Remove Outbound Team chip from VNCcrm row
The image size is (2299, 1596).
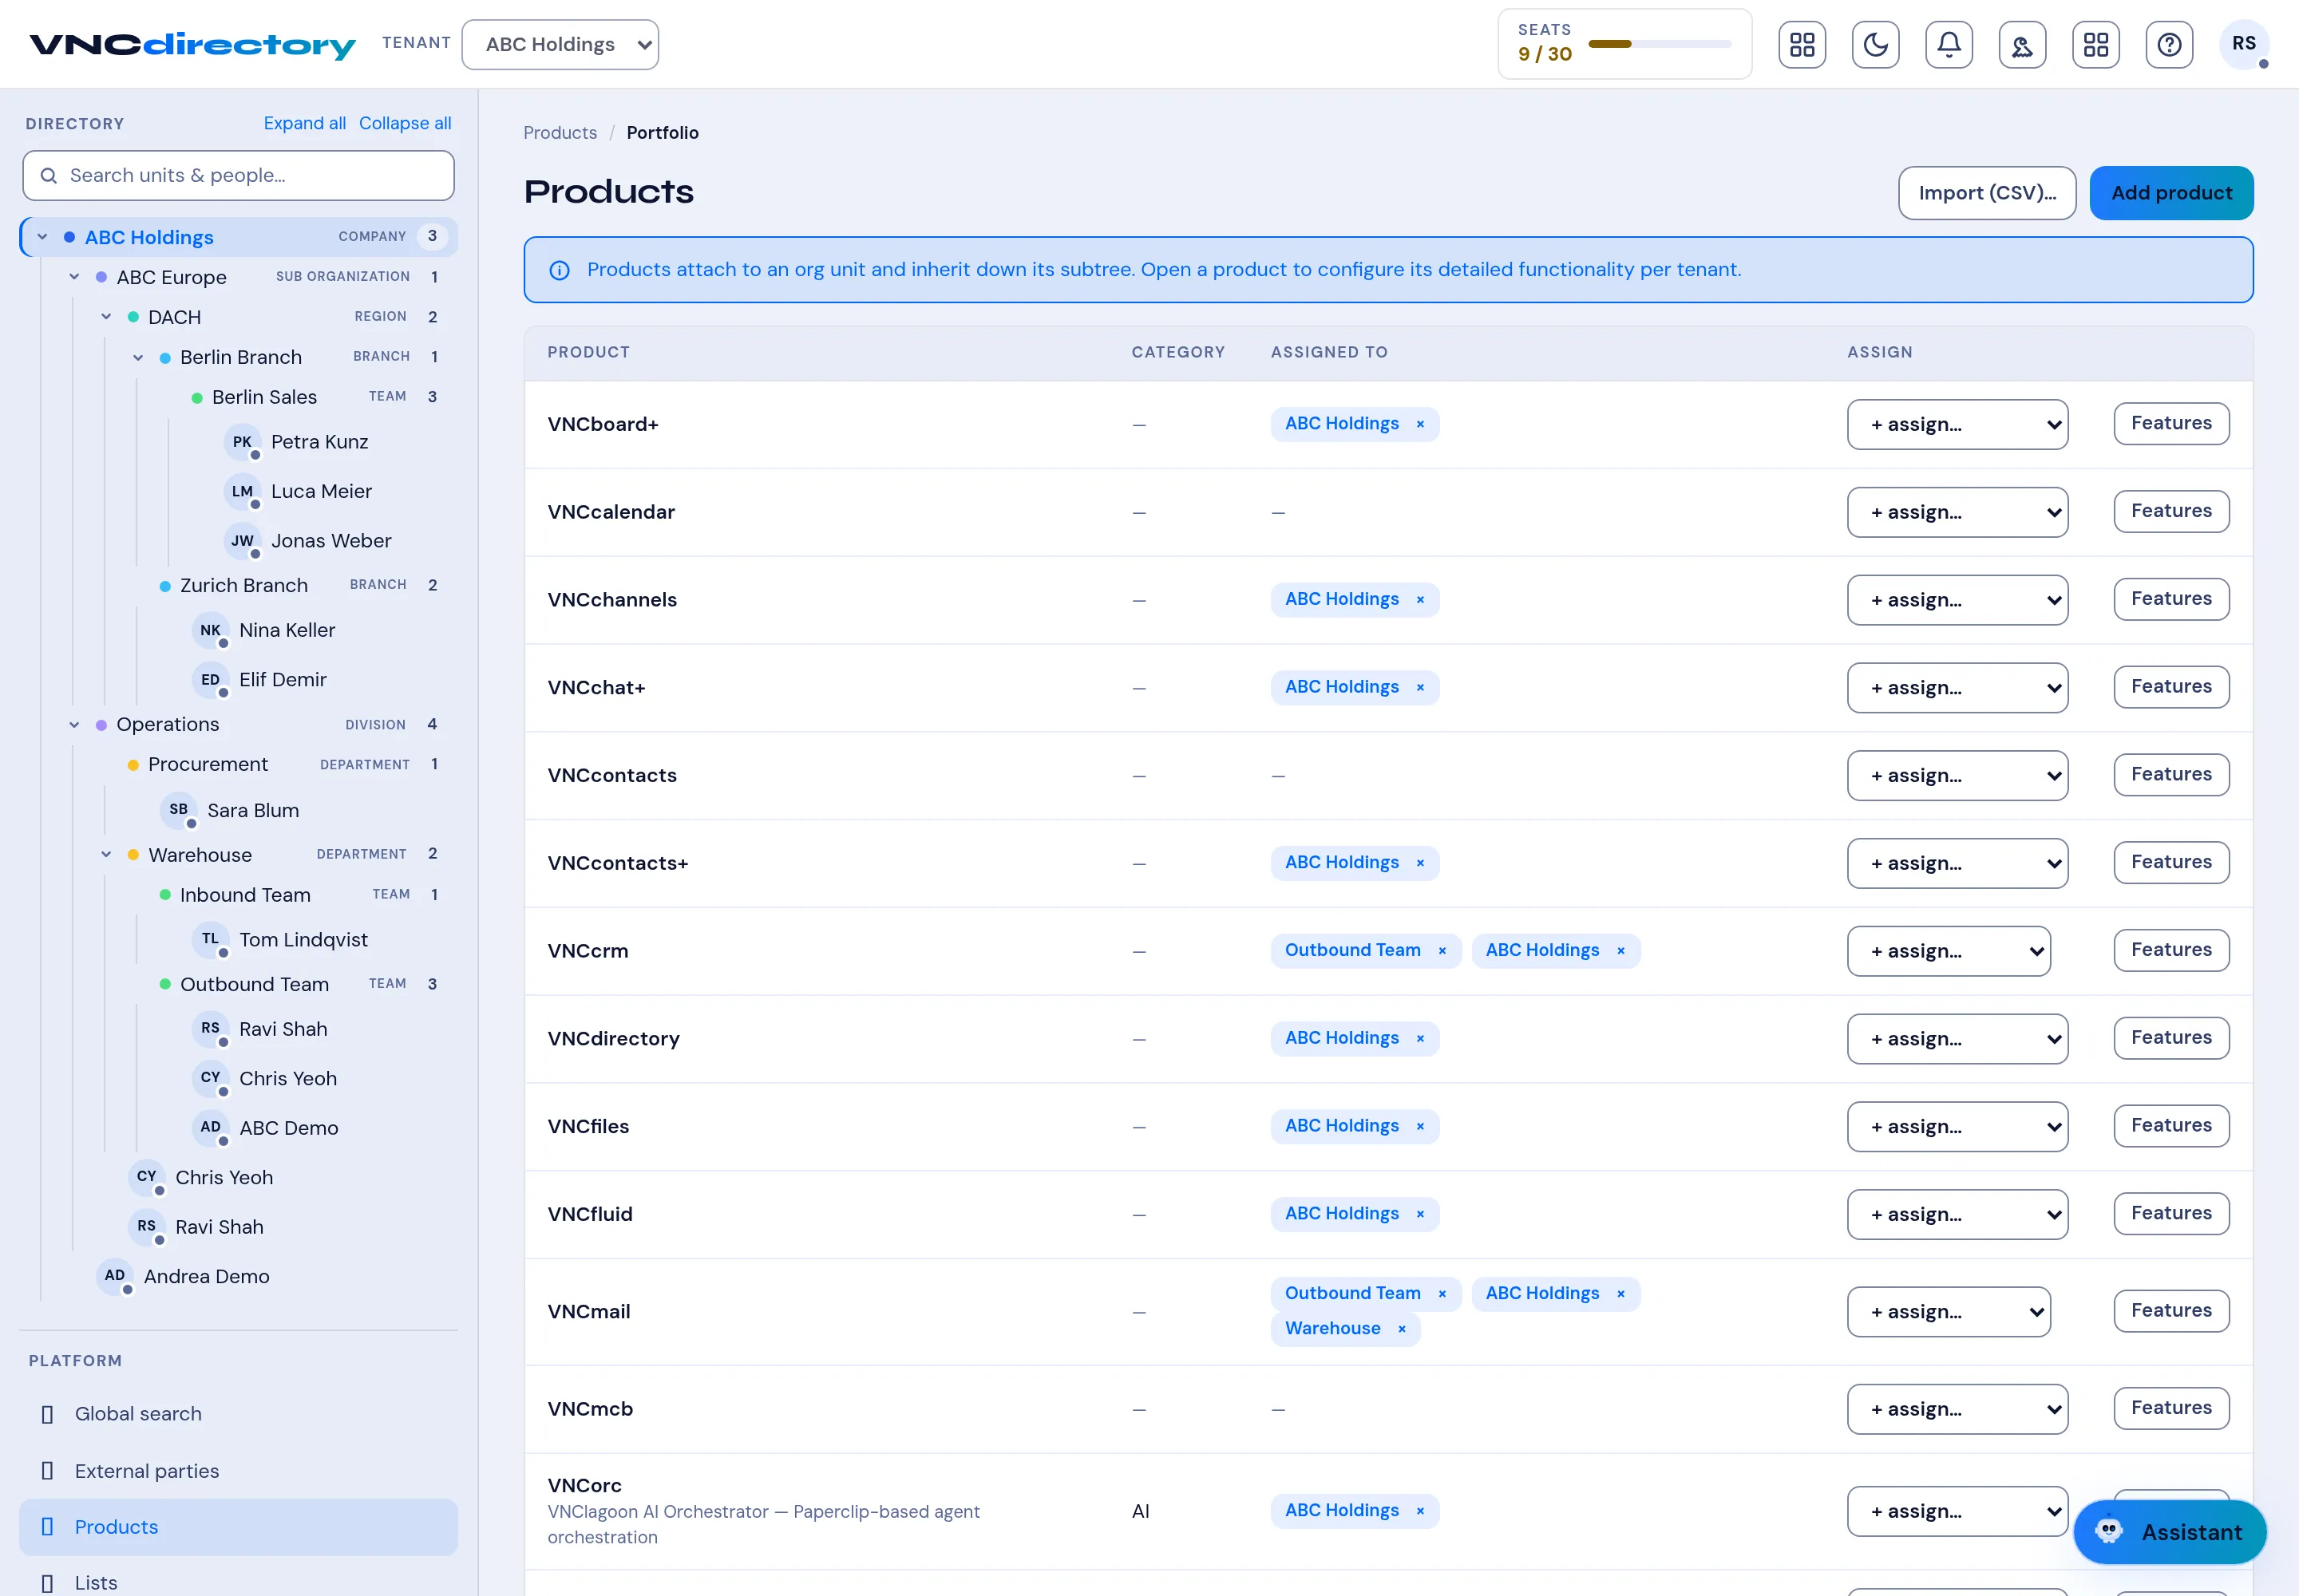[1442, 951]
